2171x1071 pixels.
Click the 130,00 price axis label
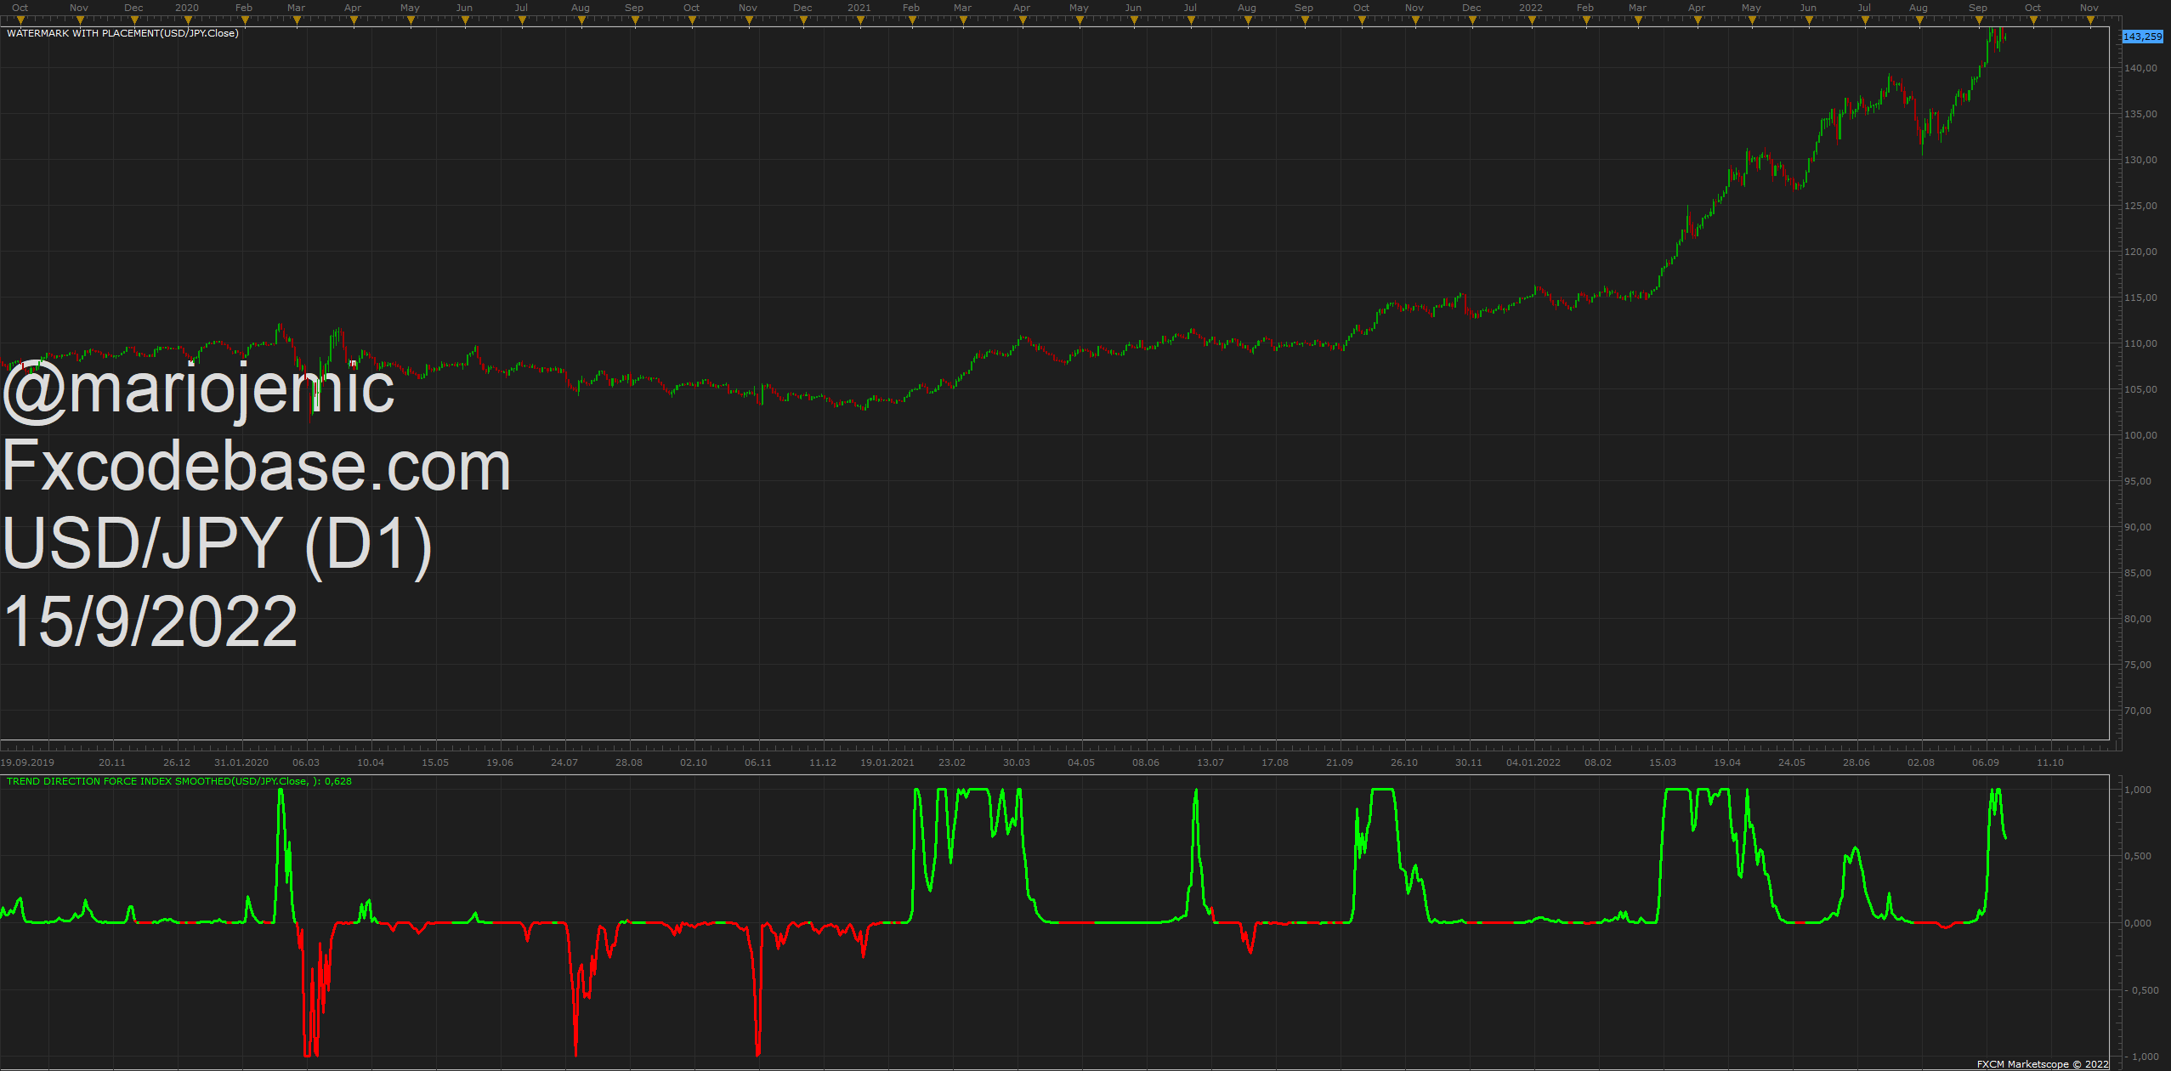2140,160
